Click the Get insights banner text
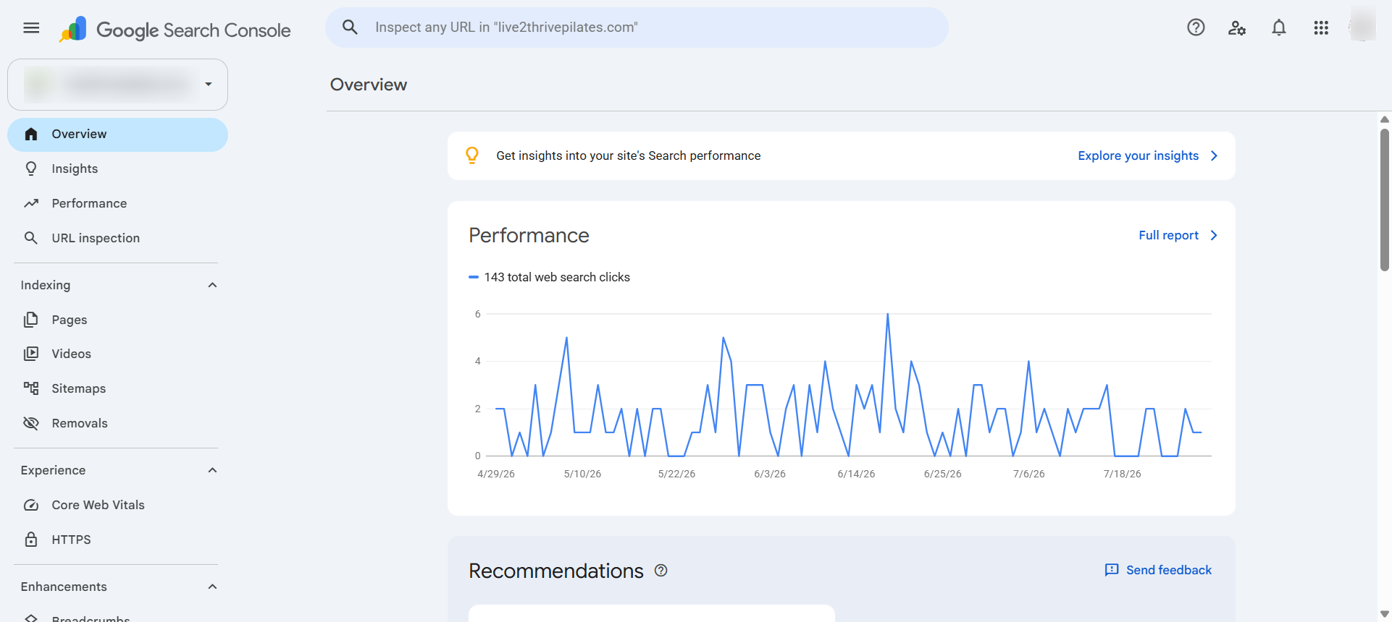This screenshot has width=1392, height=622. click(x=629, y=155)
